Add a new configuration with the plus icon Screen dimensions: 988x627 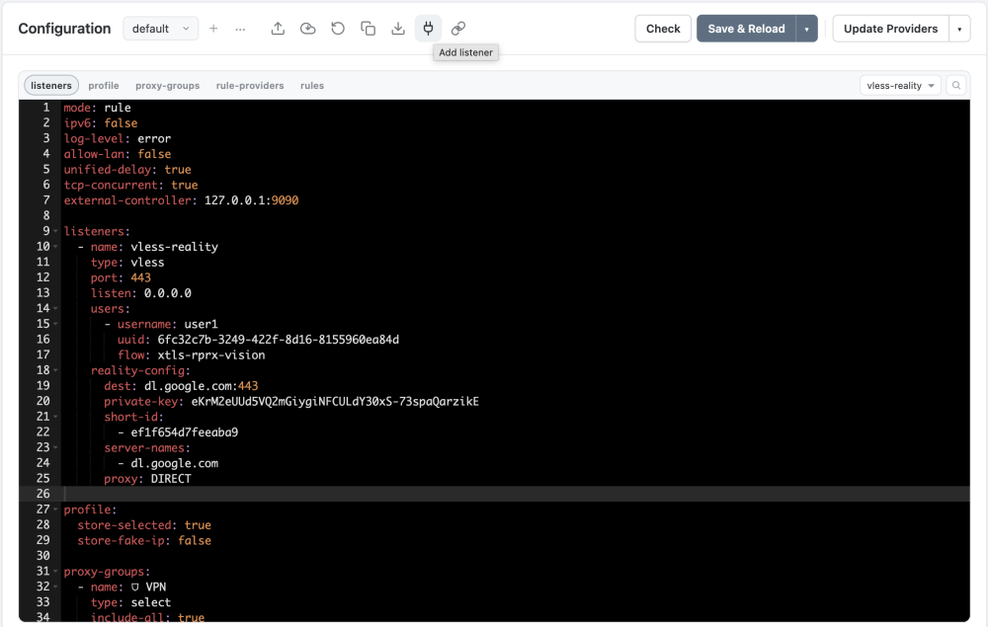[213, 29]
